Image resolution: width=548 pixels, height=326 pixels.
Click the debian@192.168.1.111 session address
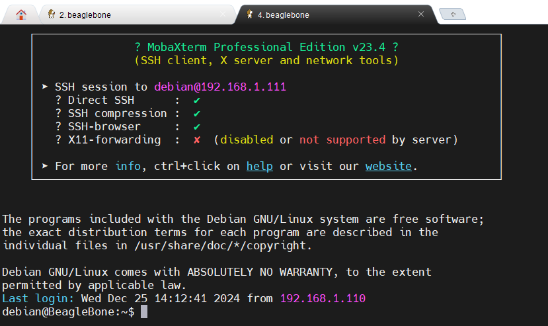click(219, 87)
